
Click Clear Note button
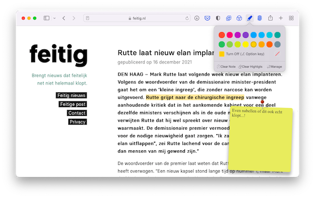click(226, 67)
